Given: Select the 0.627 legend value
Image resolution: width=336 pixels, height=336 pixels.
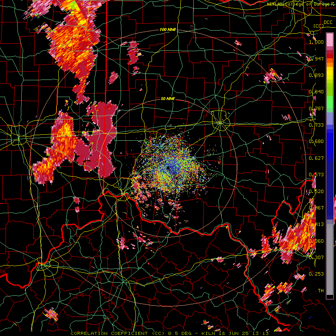Looking at the screenshot, I should tap(316, 158).
